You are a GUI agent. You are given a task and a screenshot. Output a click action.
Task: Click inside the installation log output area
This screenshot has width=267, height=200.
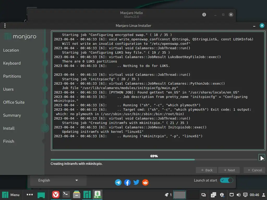158,90
